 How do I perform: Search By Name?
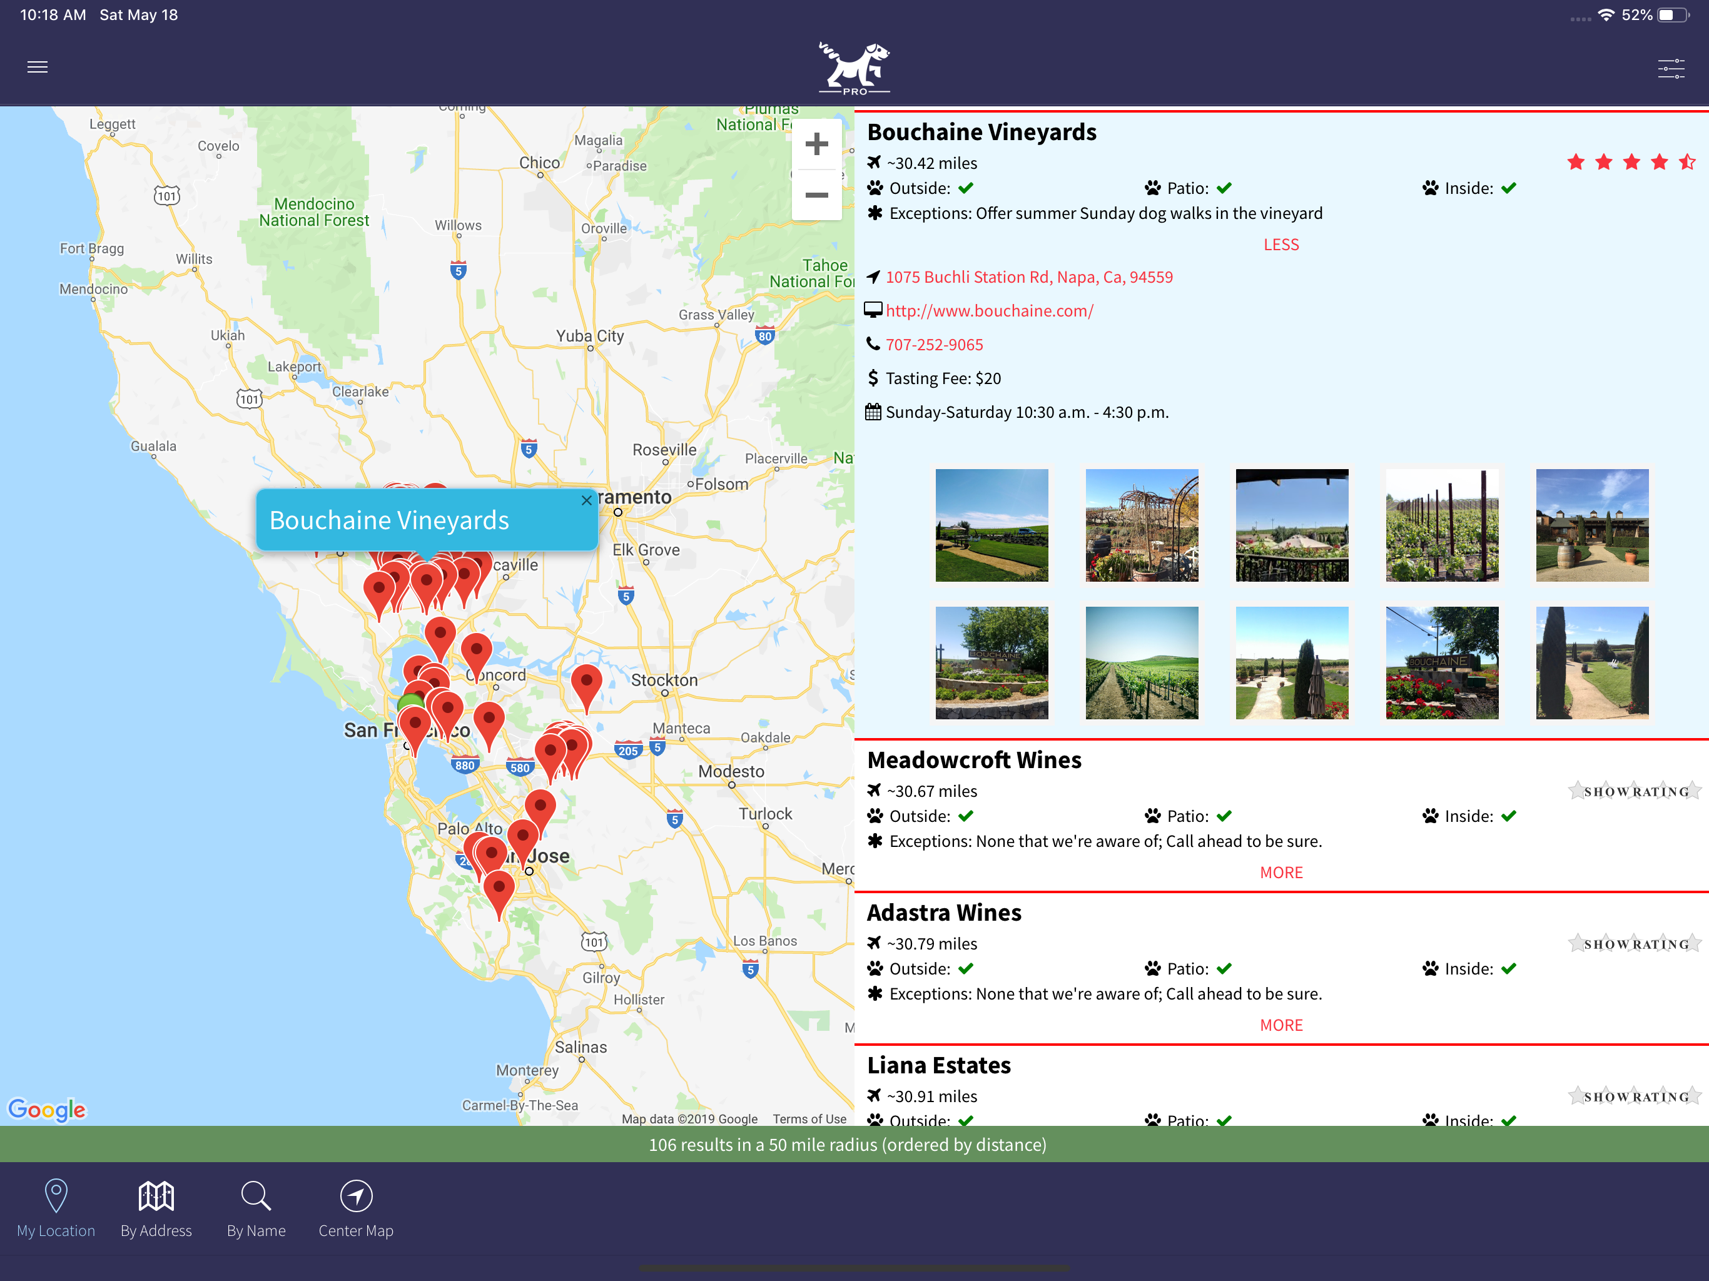[256, 1208]
